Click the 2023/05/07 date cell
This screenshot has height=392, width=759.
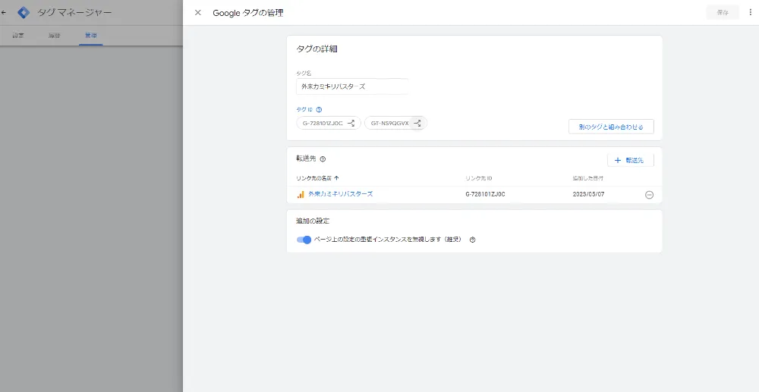tap(588, 194)
